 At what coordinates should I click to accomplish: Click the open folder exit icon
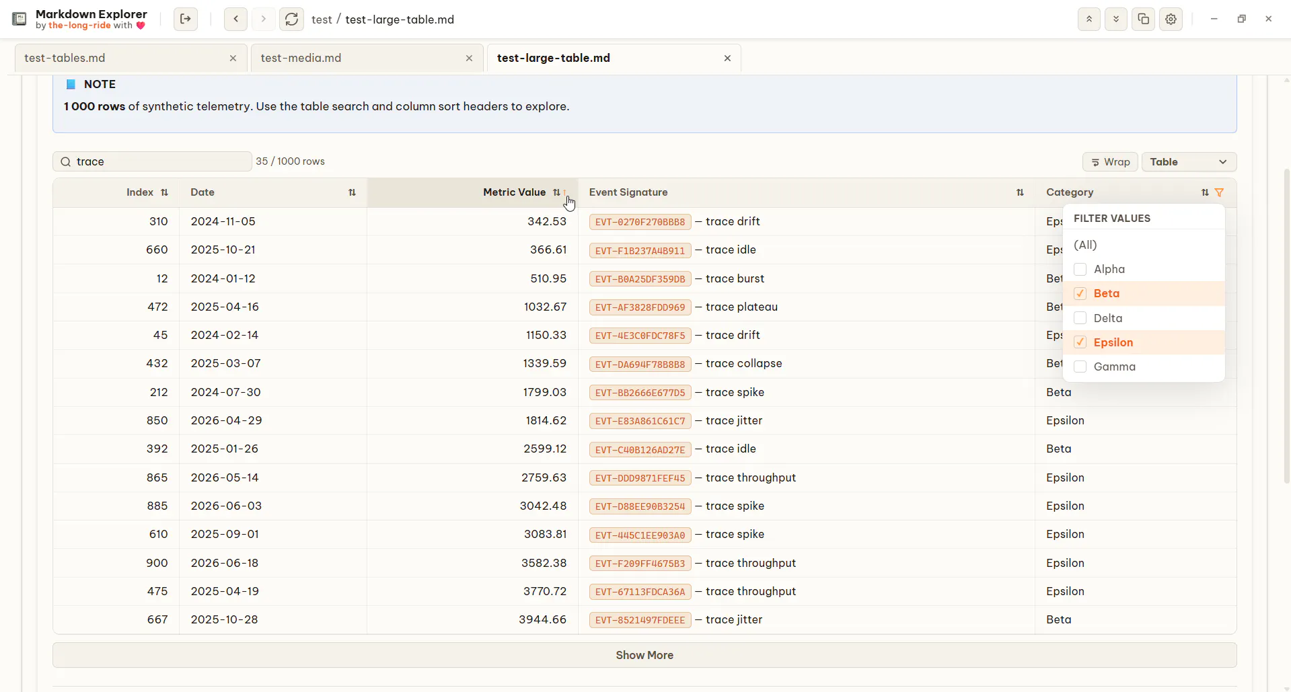tap(186, 20)
